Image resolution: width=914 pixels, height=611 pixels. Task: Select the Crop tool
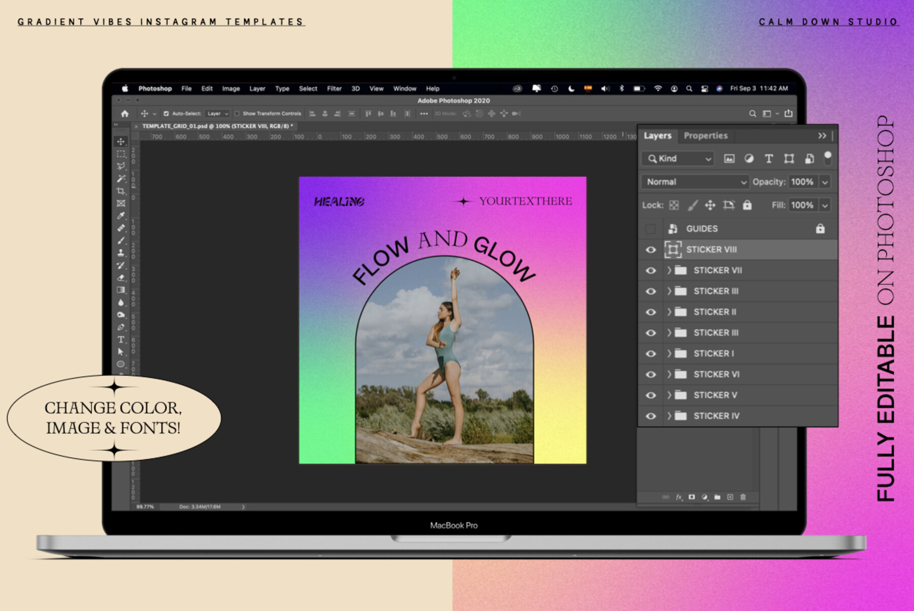[x=121, y=191]
